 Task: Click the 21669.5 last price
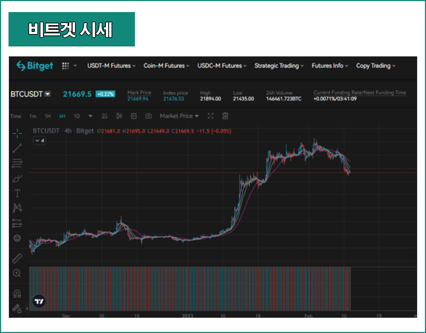pos(77,94)
